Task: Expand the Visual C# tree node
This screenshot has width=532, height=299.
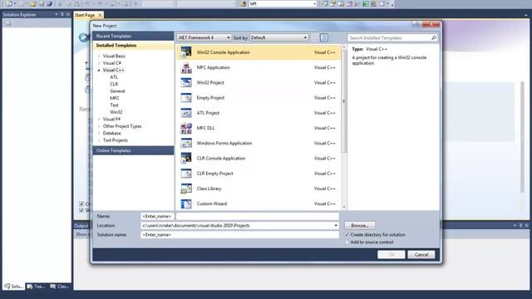Action: [x=99, y=63]
